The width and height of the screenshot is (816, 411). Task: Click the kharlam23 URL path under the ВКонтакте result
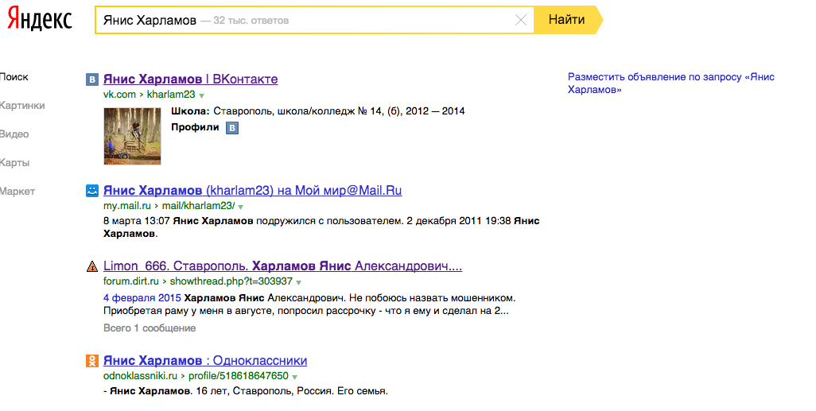pyautogui.click(x=171, y=95)
